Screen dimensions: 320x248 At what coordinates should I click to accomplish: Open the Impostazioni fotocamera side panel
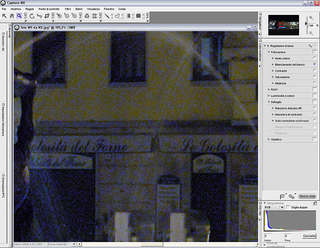coord(3,119)
